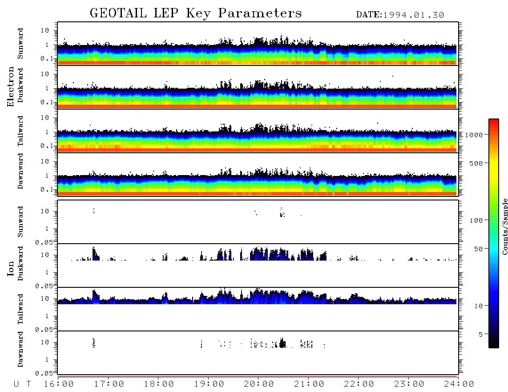
Task: Click the 18:00 time tick label
Action: 159,384
